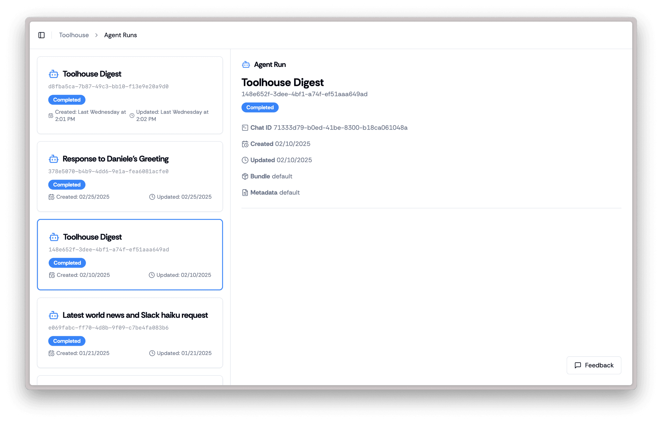Open Toolhouse from the breadcrumb
This screenshot has height=423, width=662.
(74, 35)
